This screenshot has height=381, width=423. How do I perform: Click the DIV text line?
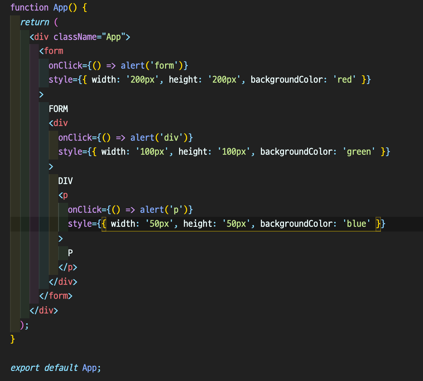(x=65, y=181)
